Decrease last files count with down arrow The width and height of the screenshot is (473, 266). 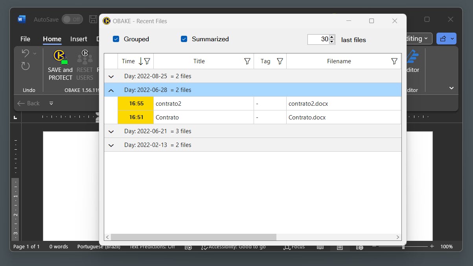tap(332, 42)
